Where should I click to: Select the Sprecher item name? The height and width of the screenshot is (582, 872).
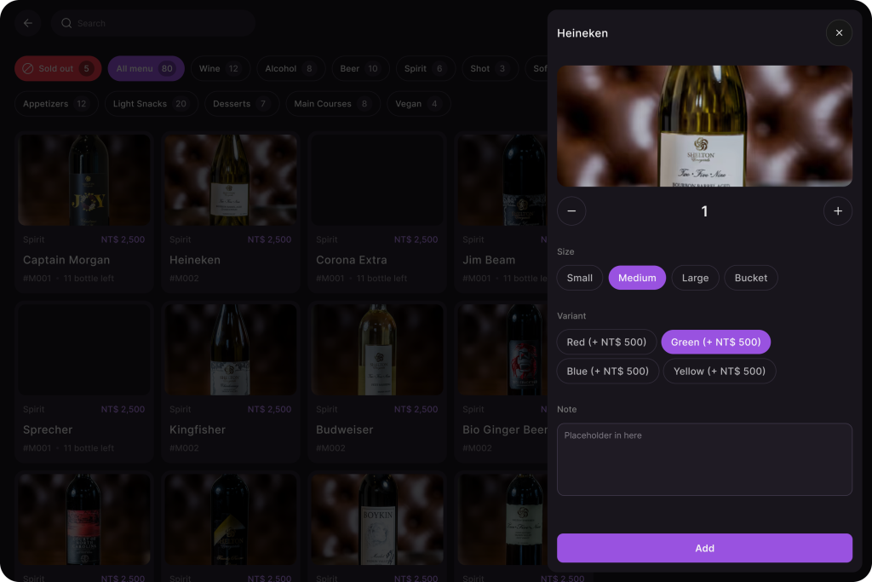coord(48,429)
